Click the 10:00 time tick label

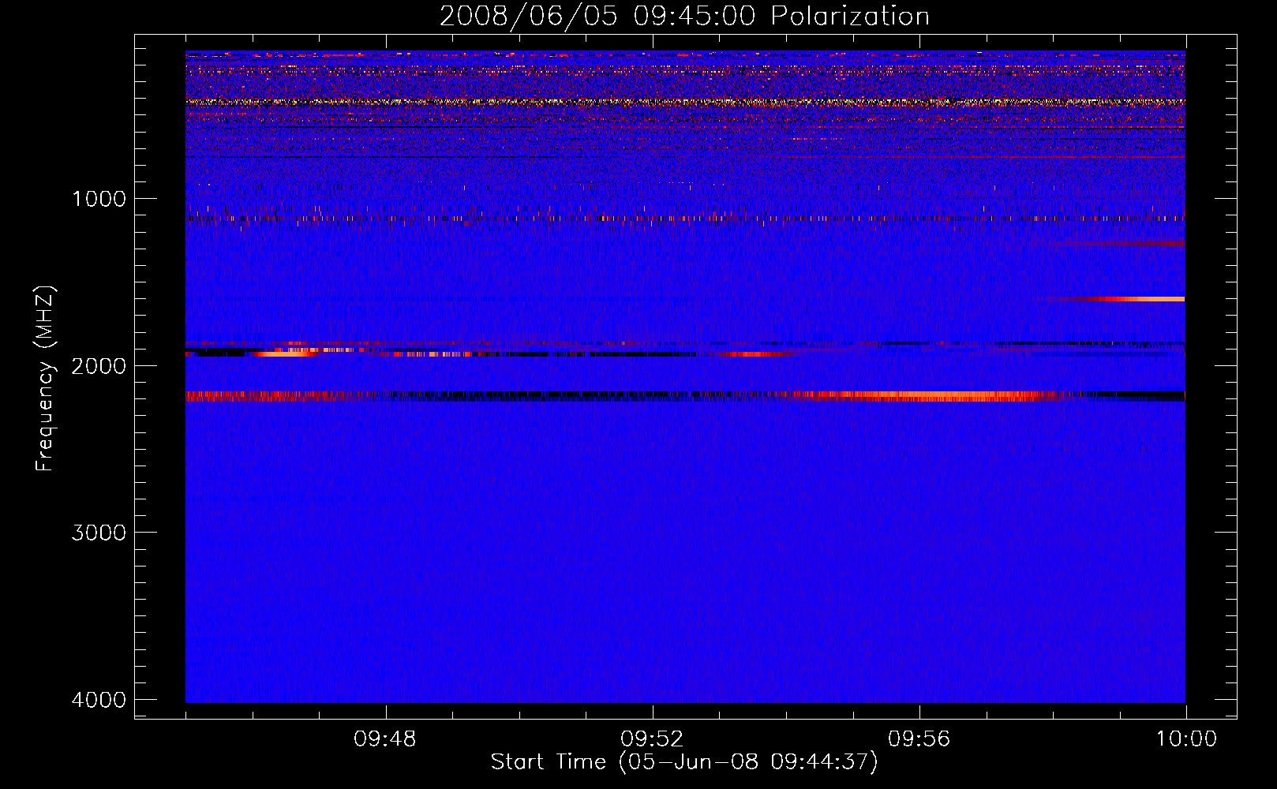click(x=1186, y=739)
